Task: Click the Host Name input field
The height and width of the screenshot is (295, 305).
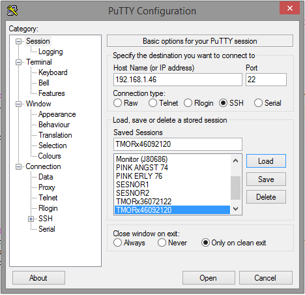Action: click(x=178, y=80)
